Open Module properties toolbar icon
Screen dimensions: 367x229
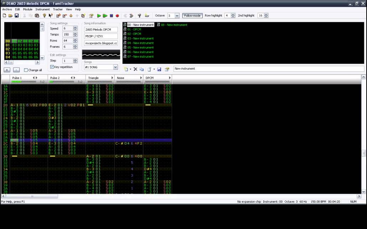(91, 16)
